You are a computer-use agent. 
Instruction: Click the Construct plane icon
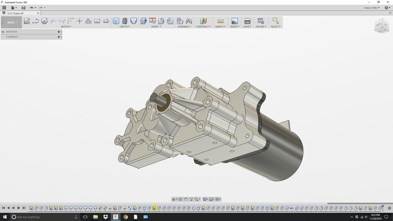pos(203,21)
